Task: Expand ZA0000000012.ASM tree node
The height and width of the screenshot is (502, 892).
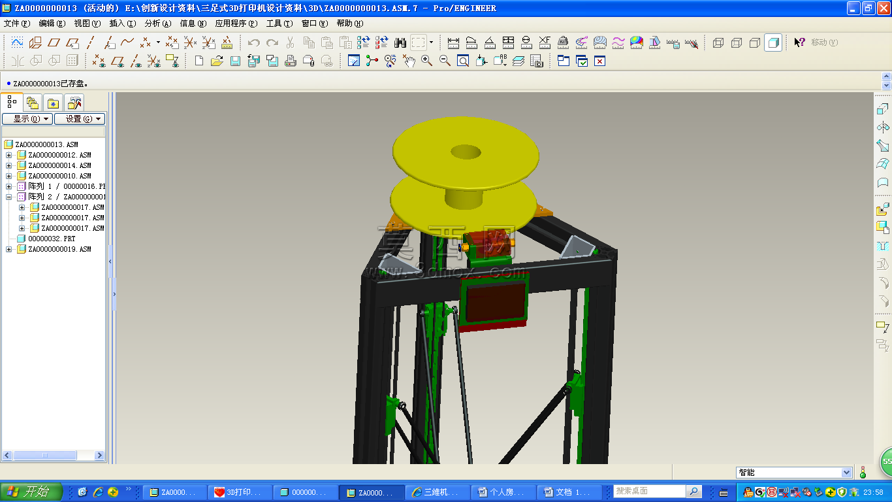Action: tap(9, 155)
